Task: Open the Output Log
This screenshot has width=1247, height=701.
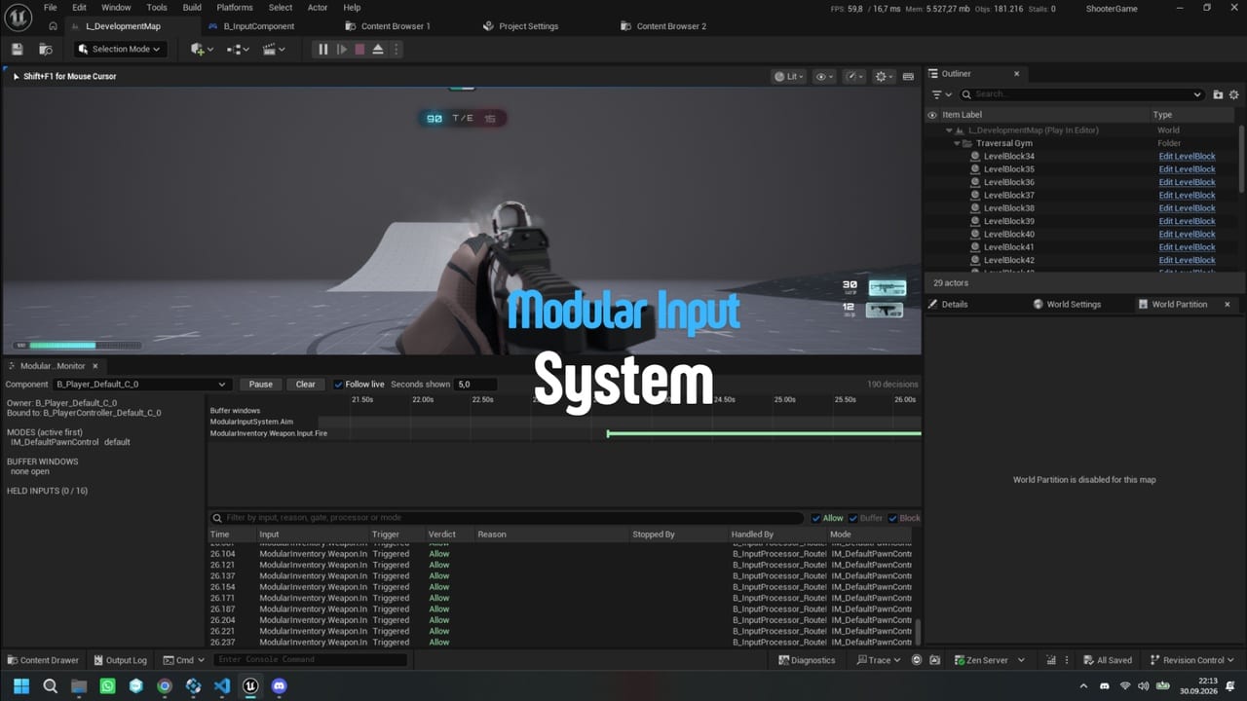Action: (x=119, y=660)
